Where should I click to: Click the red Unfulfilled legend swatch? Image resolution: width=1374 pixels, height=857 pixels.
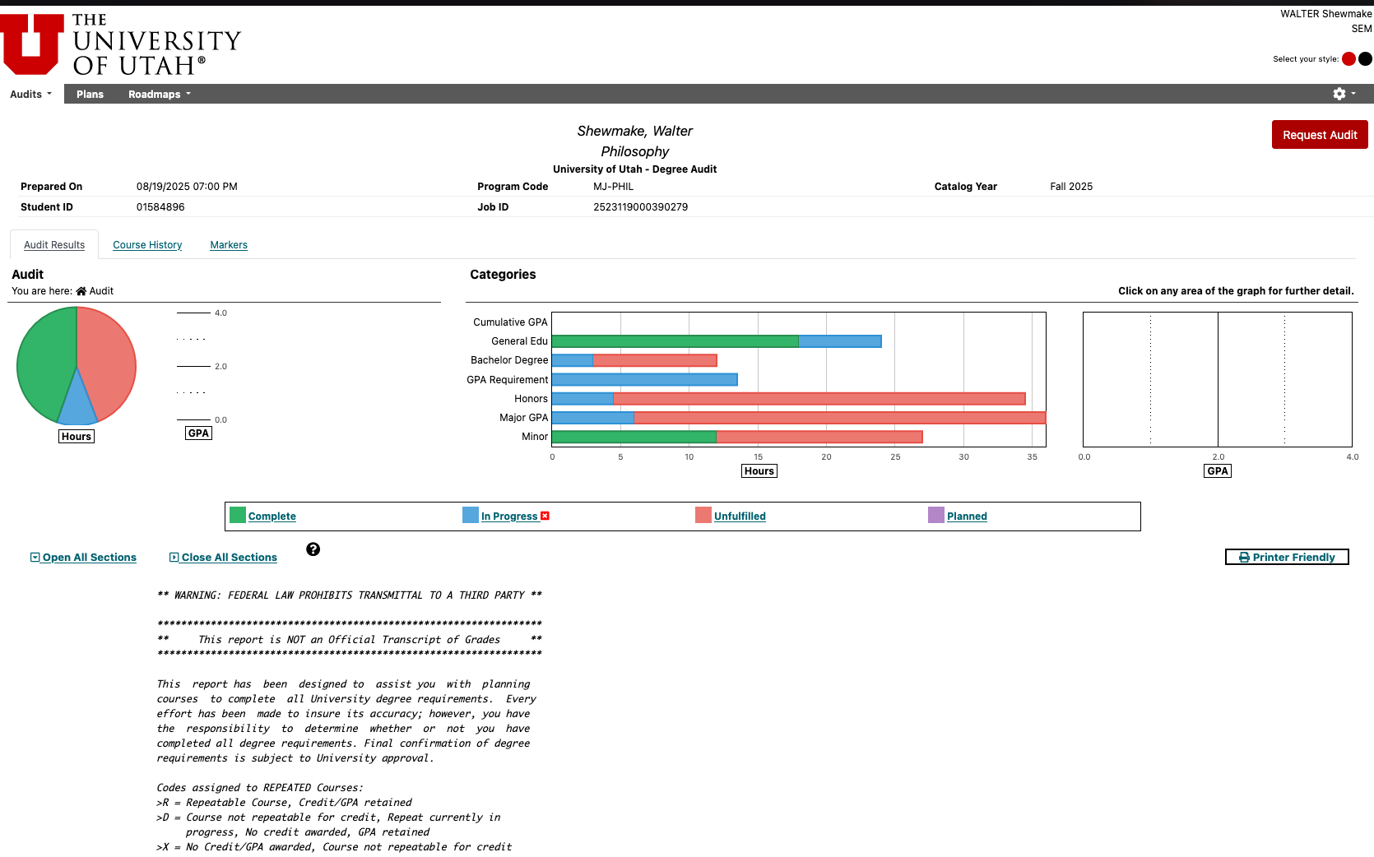tap(703, 515)
